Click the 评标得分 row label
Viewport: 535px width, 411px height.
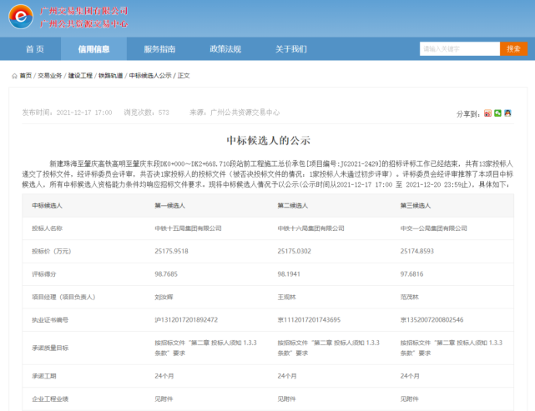point(44,274)
